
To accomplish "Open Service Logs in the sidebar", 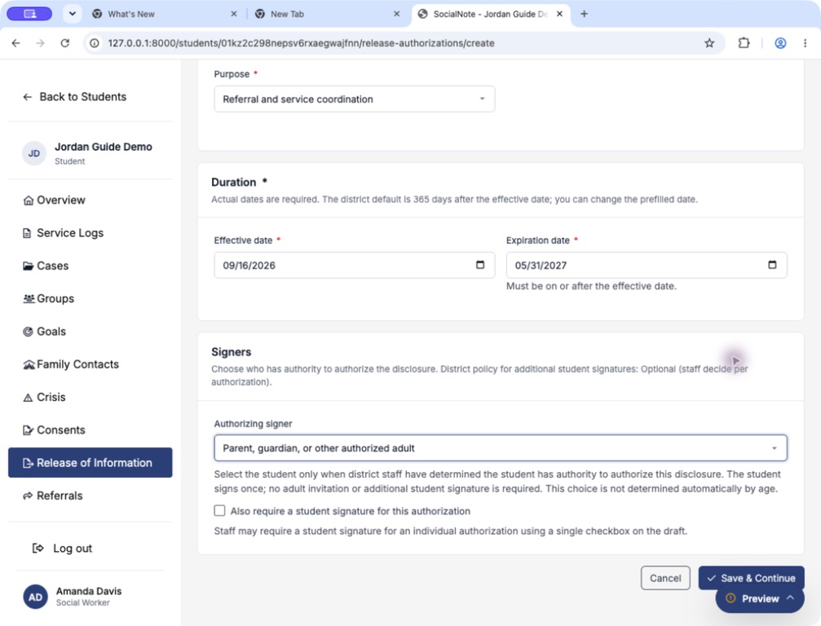I will (x=90, y=233).
